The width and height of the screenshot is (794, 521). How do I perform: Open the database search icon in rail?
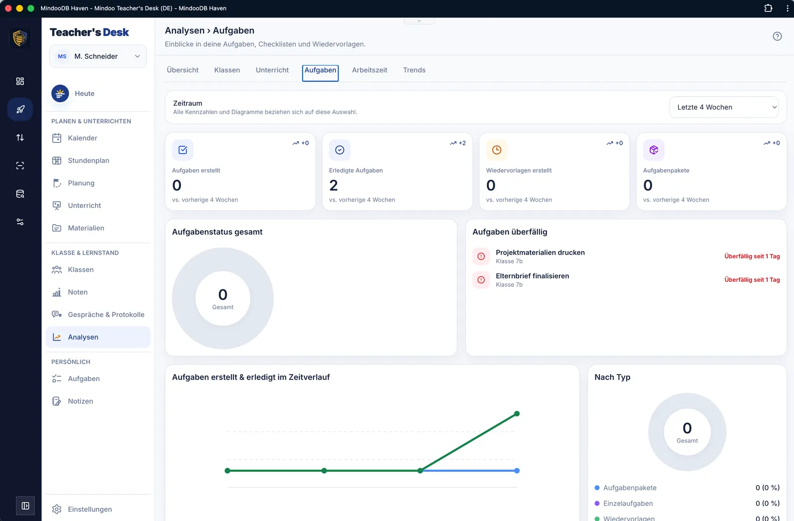click(x=20, y=194)
